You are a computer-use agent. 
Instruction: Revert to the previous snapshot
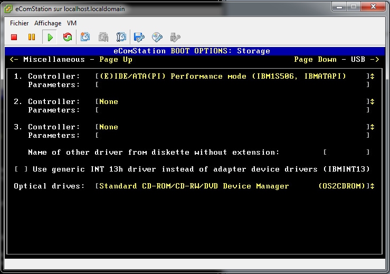pyautogui.click(x=103, y=37)
